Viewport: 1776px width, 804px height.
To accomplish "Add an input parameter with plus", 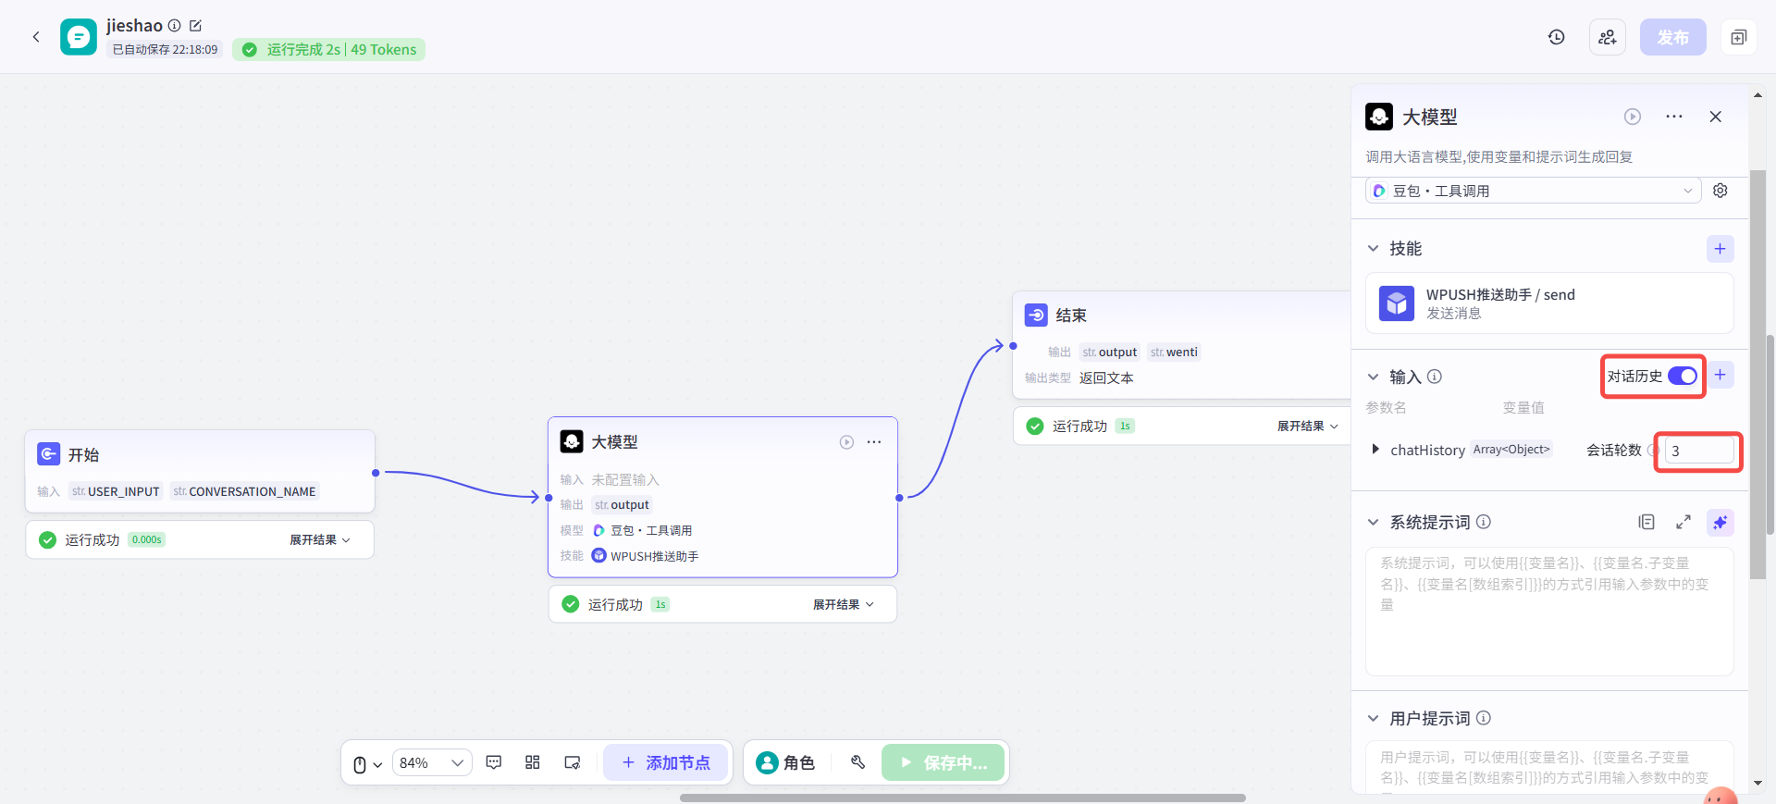I will click(1720, 375).
